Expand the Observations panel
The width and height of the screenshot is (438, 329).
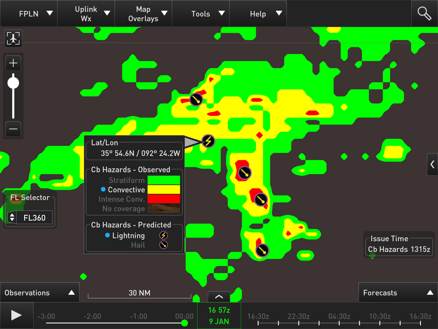40,292
